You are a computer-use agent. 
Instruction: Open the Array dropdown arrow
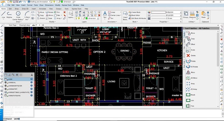pos(61,19)
